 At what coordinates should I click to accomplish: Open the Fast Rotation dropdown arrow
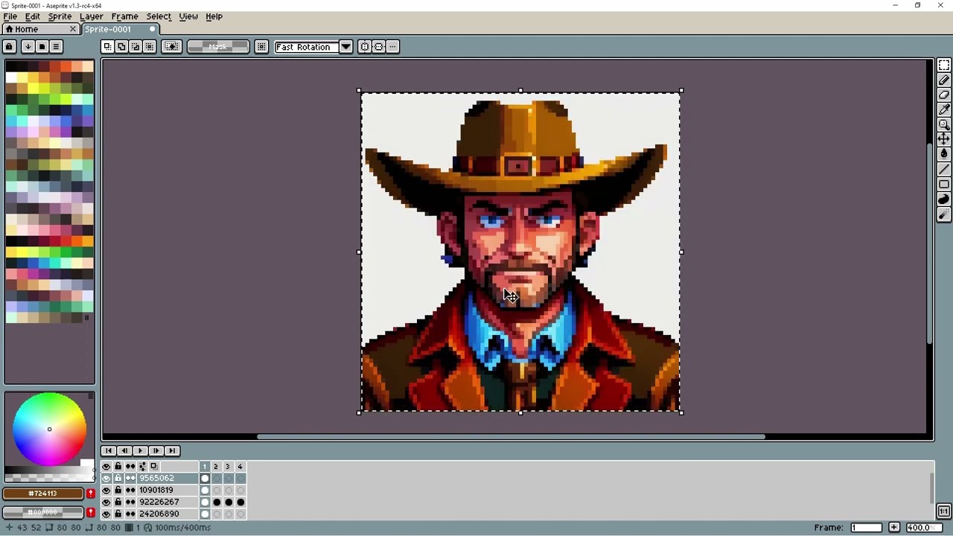point(346,47)
